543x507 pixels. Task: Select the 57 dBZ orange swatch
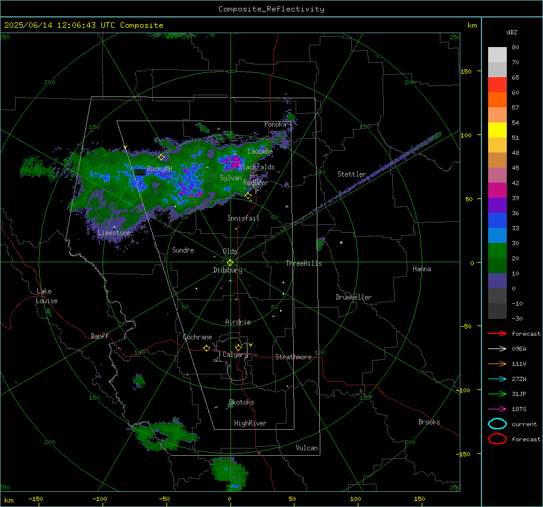[497, 100]
